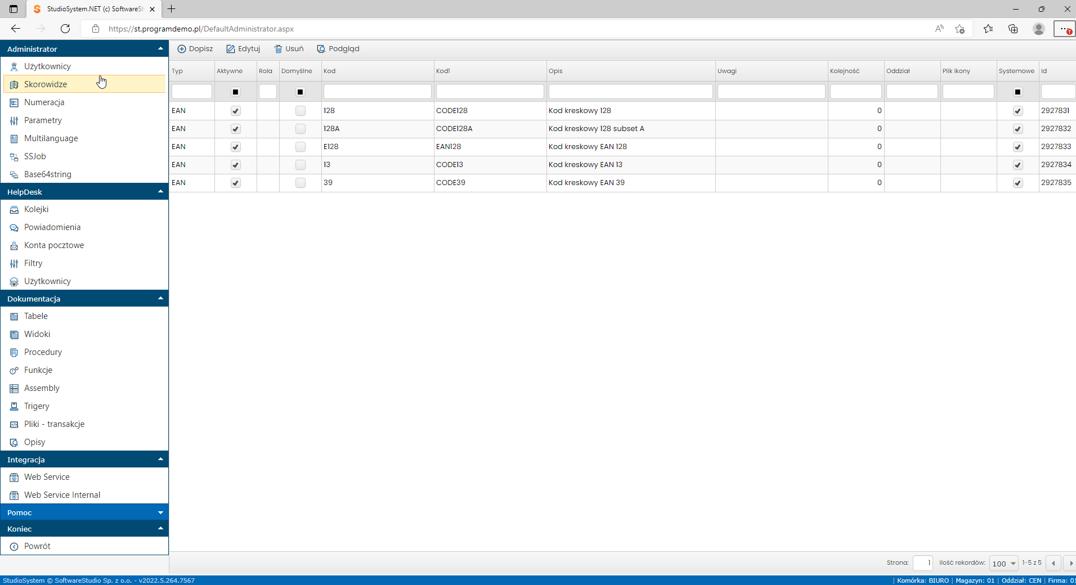Toggle the Aktywne column filter checkbox
The width and height of the screenshot is (1076, 585).
coord(236,92)
